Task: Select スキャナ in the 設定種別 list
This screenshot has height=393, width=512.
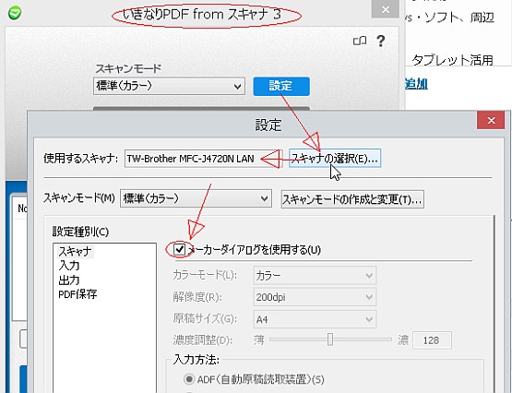Action: 75,251
